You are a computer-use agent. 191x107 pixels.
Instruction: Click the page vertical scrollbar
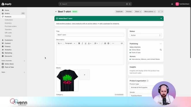[190, 33]
